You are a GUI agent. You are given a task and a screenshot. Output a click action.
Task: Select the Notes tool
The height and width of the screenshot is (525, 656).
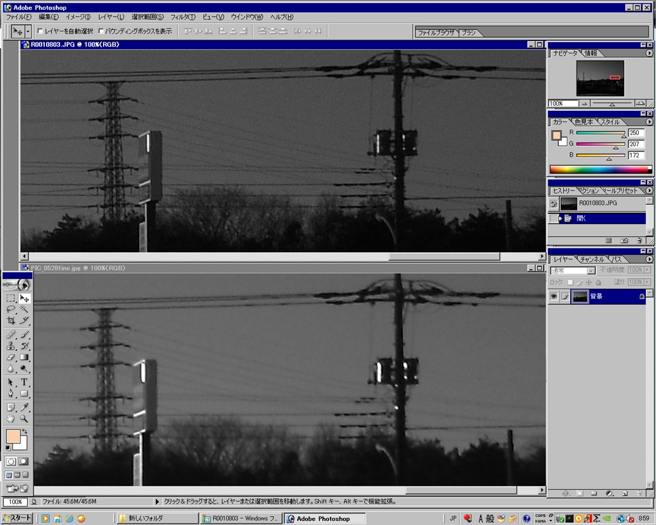tap(11, 407)
